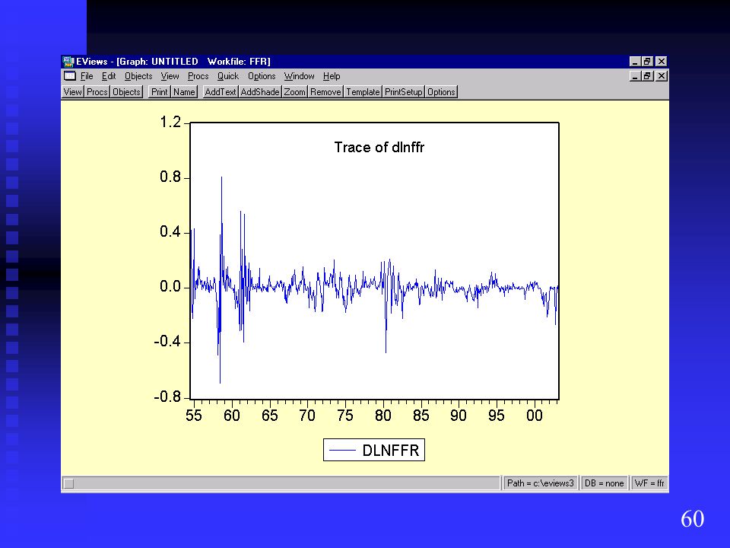Click the 95 x-axis label
The height and width of the screenshot is (548, 730).
(x=497, y=416)
